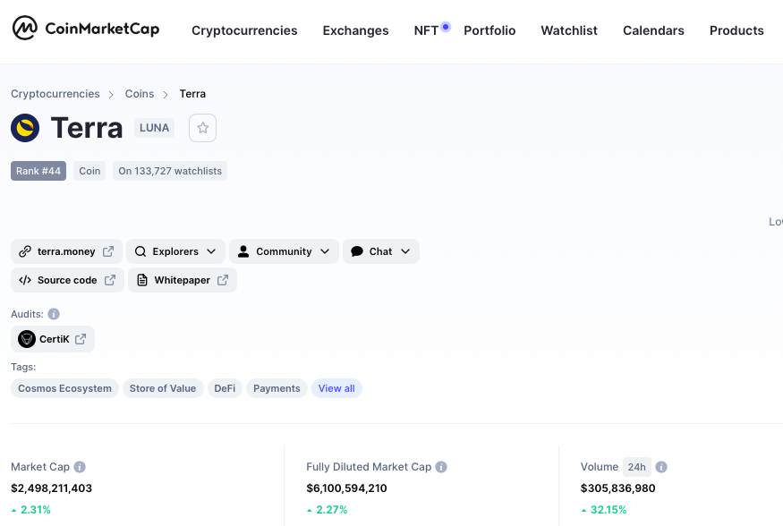Image resolution: width=783 pixels, height=526 pixels.
Task: Click external link icon on CertiK
Action: point(81,339)
